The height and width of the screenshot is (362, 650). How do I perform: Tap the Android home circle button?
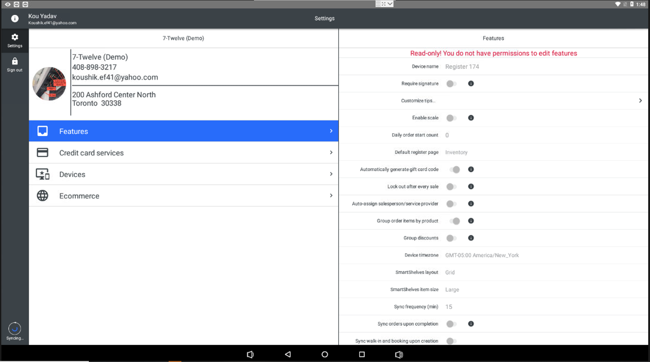click(324, 354)
